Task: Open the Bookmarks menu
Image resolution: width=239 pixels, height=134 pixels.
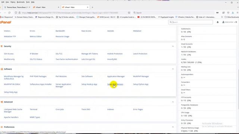Action: [x=21, y=2]
